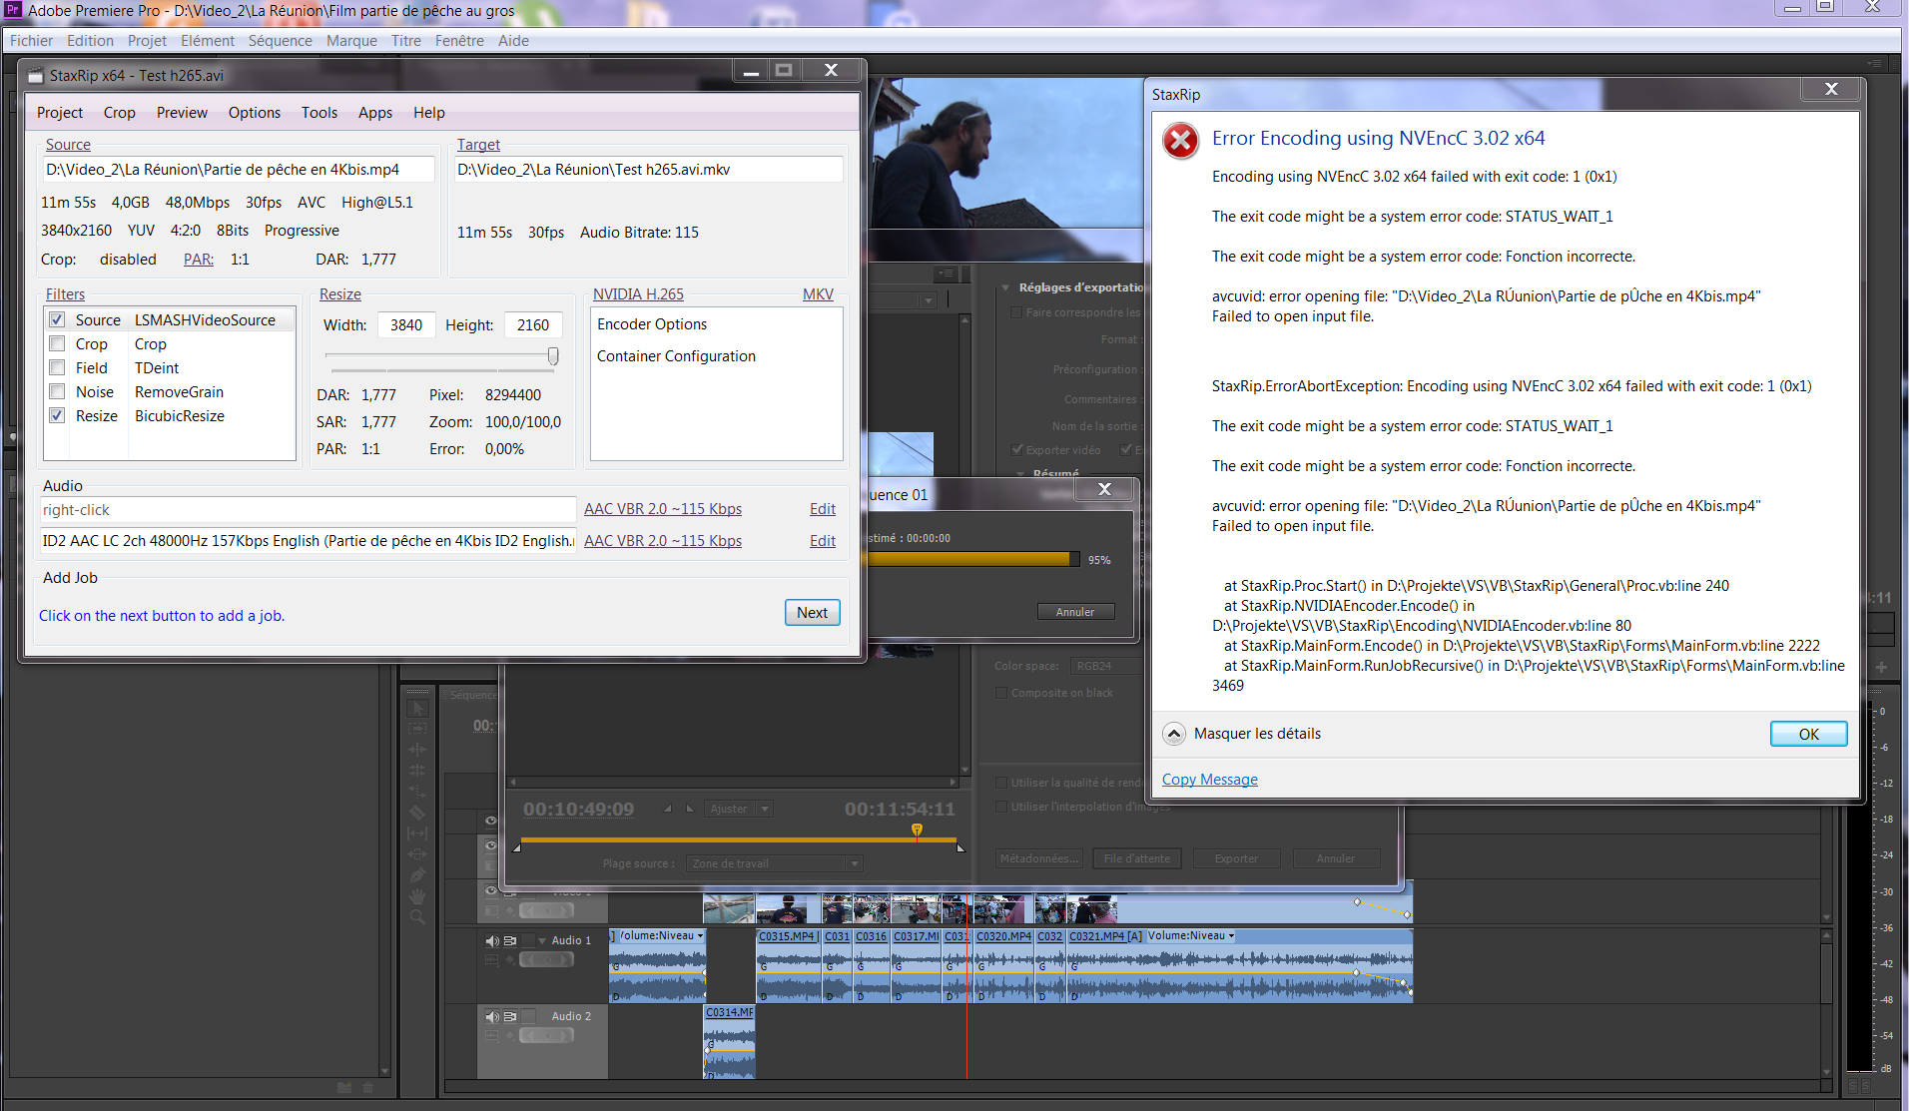The image size is (1909, 1111).
Task: Uncheck the Source filter checkbox
Action: tap(57, 319)
